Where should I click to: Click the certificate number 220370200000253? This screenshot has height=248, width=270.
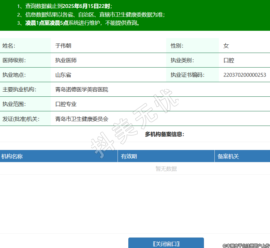245,75
